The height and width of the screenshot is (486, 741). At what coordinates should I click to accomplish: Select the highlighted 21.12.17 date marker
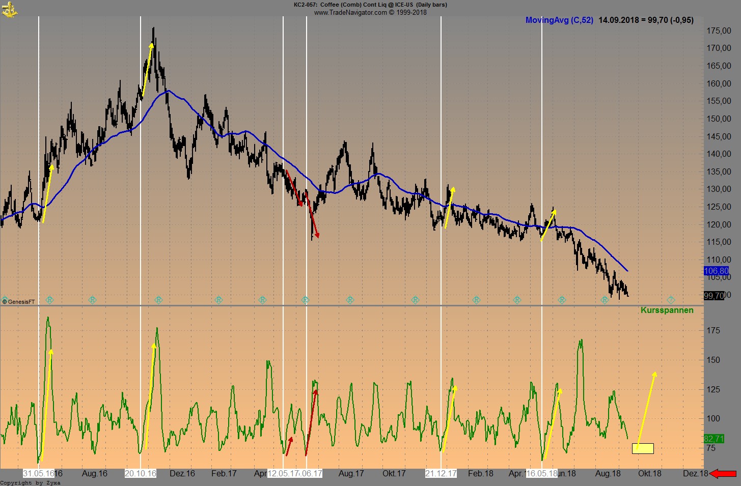[x=441, y=473]
